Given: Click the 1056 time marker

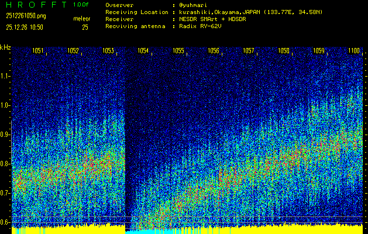Looking at the screenshot, I should (214, 51).
